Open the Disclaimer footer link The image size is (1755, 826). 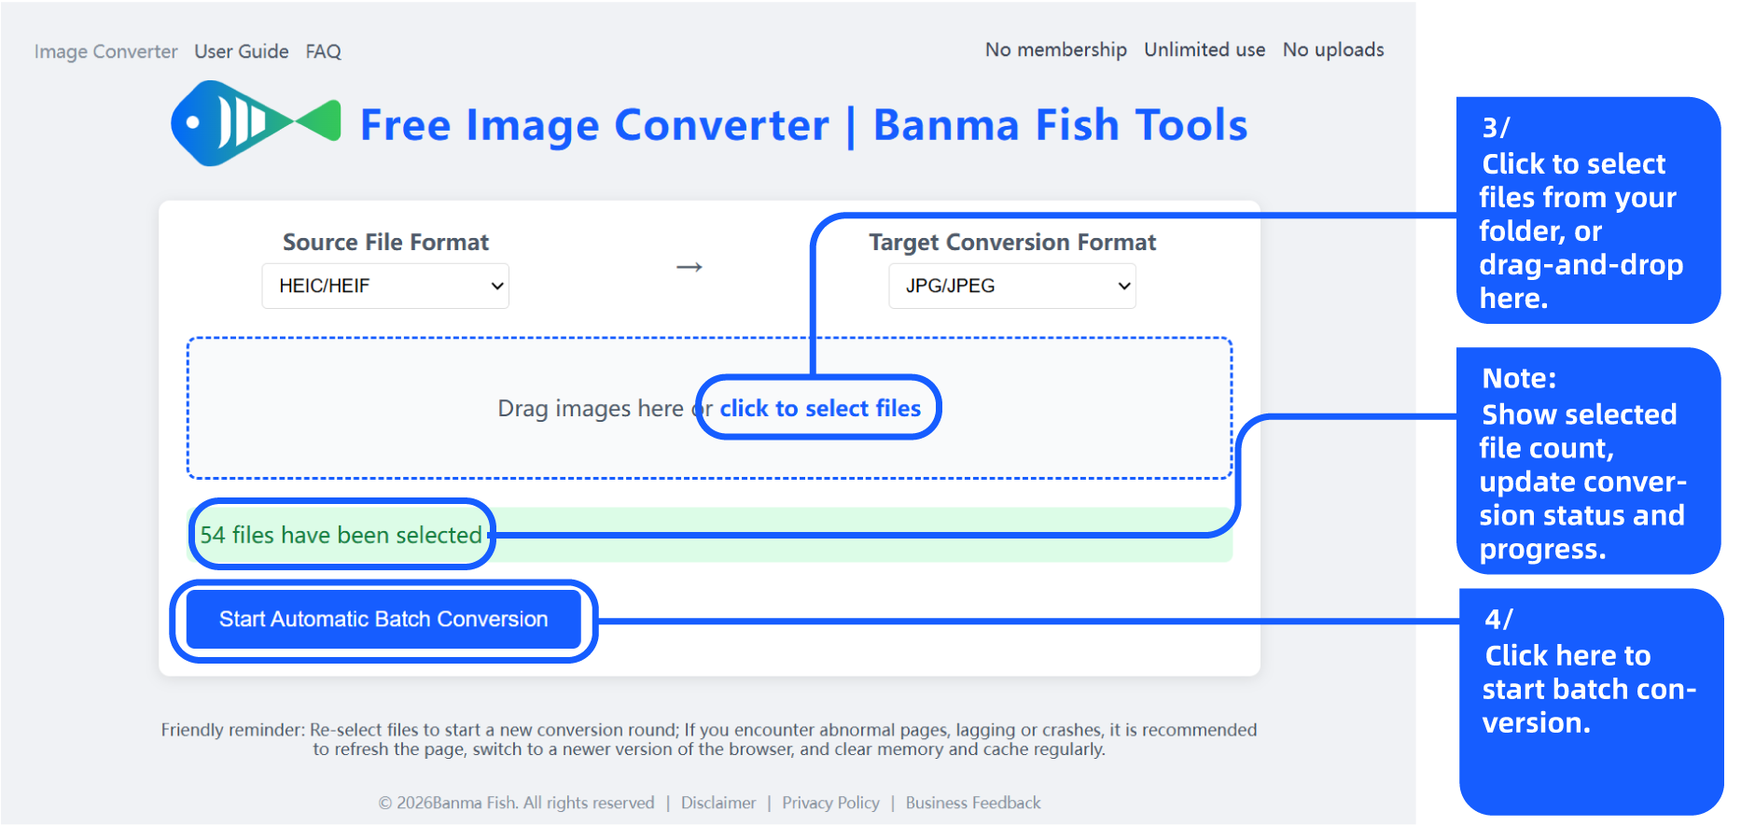[718, 803]
